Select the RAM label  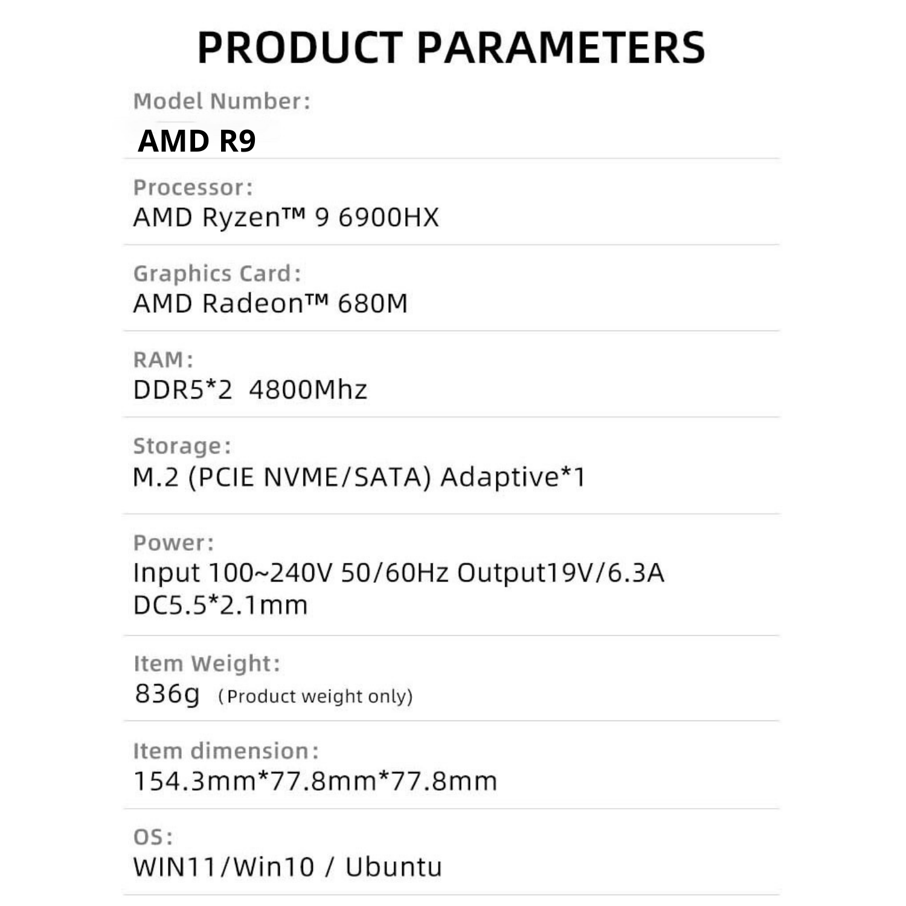point(163,359)
